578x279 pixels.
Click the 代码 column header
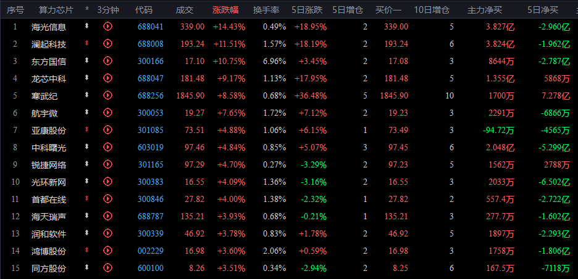(x=144, y=10)
